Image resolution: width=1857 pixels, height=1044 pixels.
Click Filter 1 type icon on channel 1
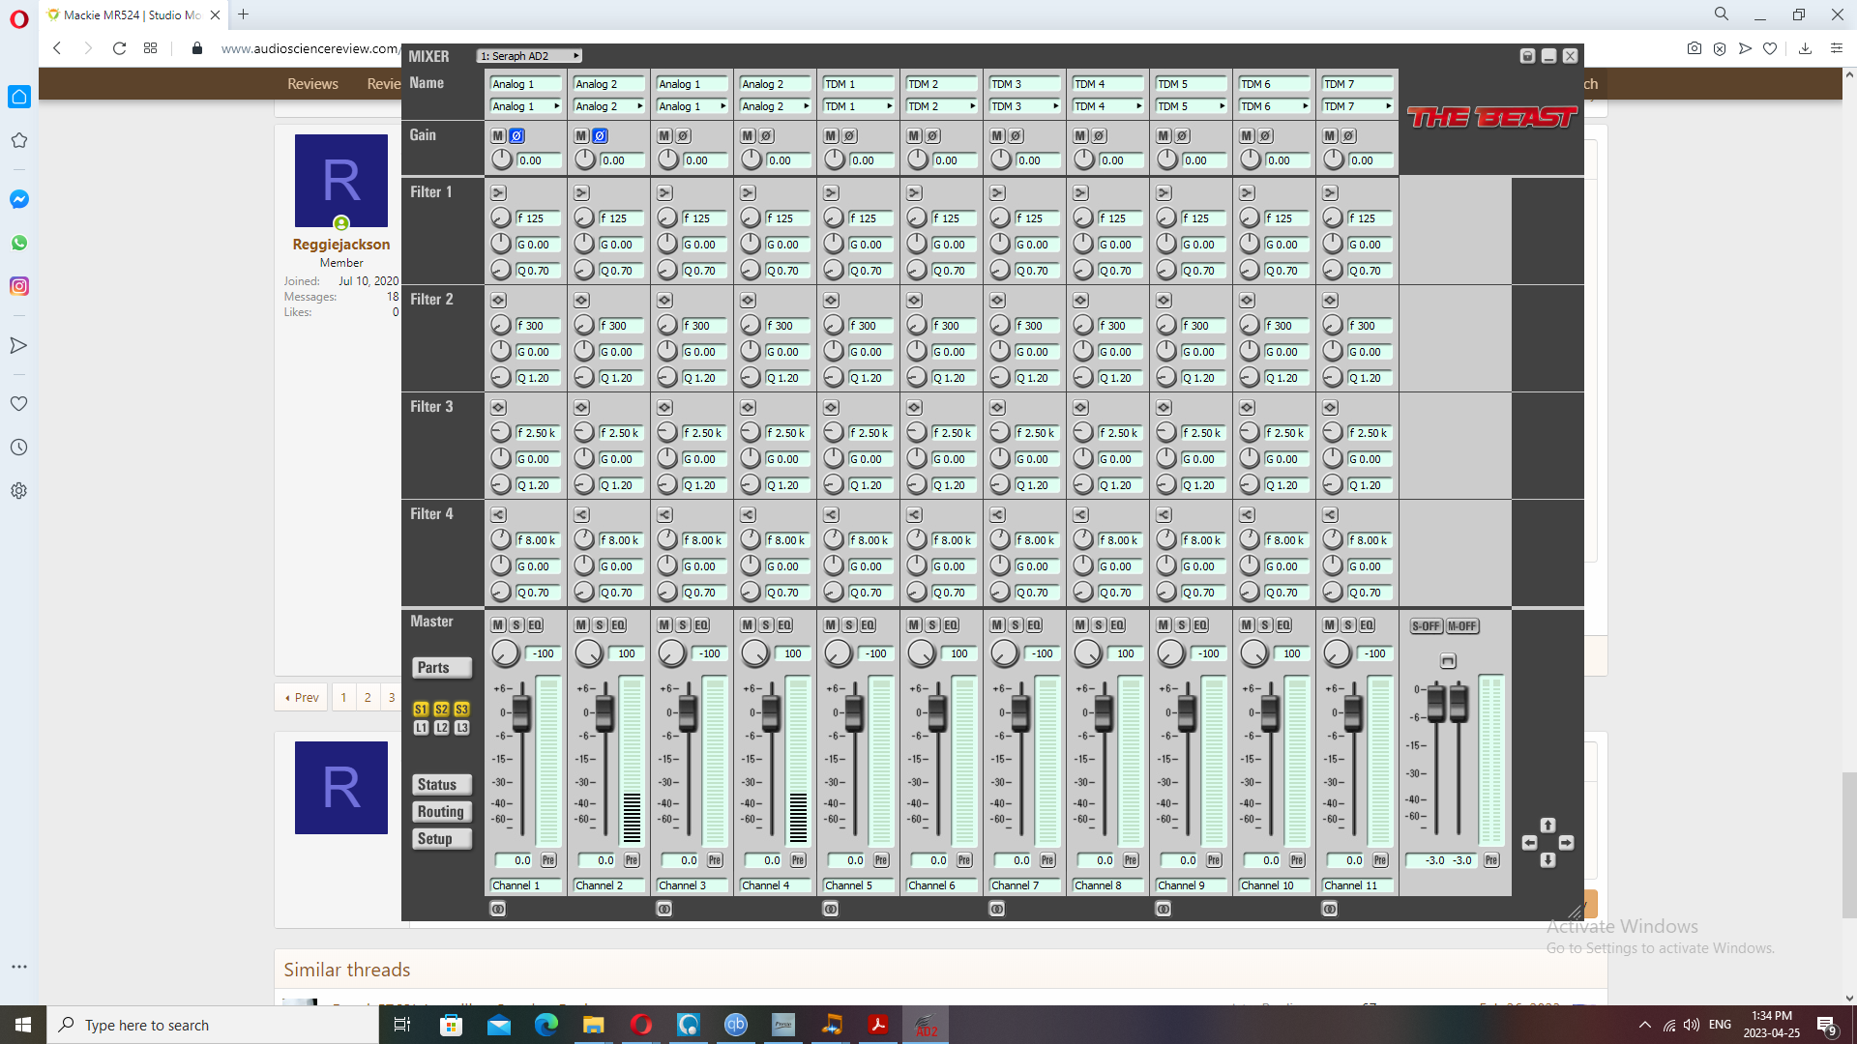tap(498, 193)
